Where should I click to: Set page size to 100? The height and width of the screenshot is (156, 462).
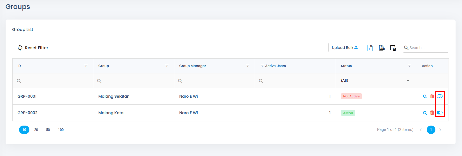click(61, 130)
